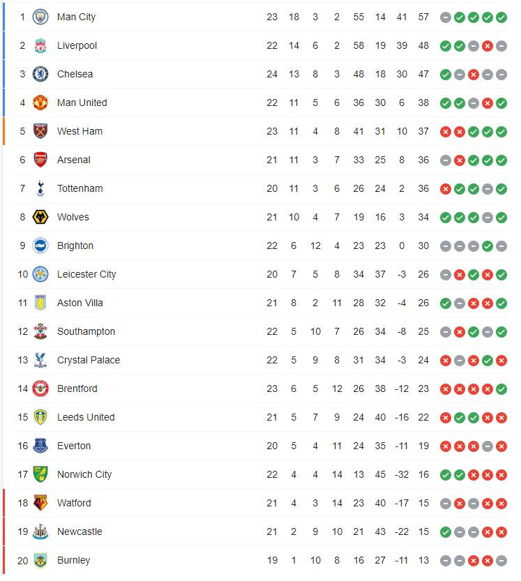The width and height of the screenshot is (521, 581).
Task: Click the Newcastle club crest
Action: pyautogui.click(x=40, y=531)
